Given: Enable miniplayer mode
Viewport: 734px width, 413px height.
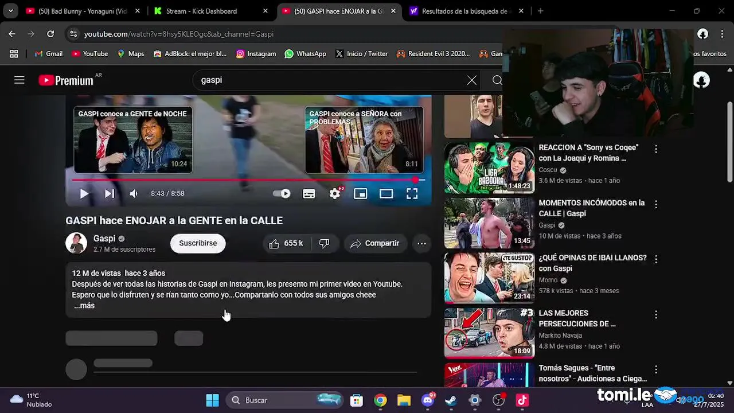Looking at the screenshot, I should click(360, 194).
